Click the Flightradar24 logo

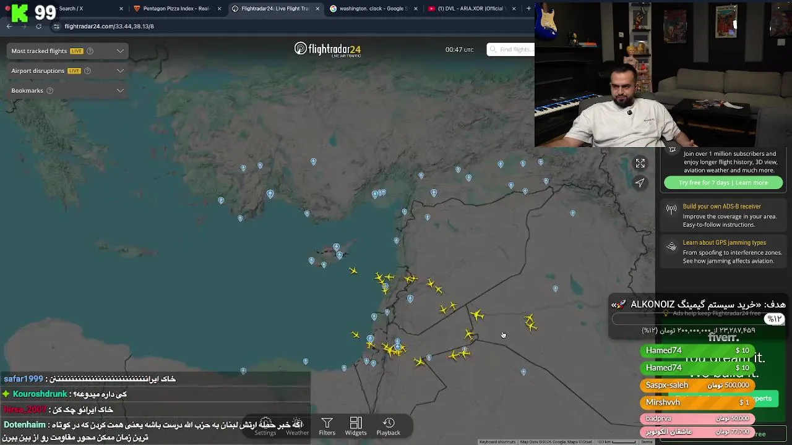[x=327, y=49]
